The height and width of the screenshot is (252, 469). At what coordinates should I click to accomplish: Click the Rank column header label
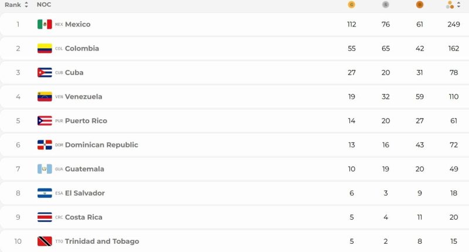[13, 5]
